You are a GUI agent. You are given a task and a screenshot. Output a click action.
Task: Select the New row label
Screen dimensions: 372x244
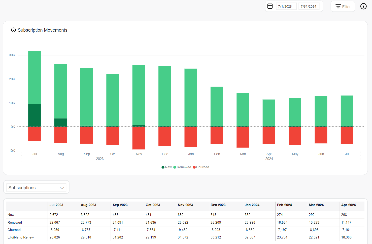(11, 215)
